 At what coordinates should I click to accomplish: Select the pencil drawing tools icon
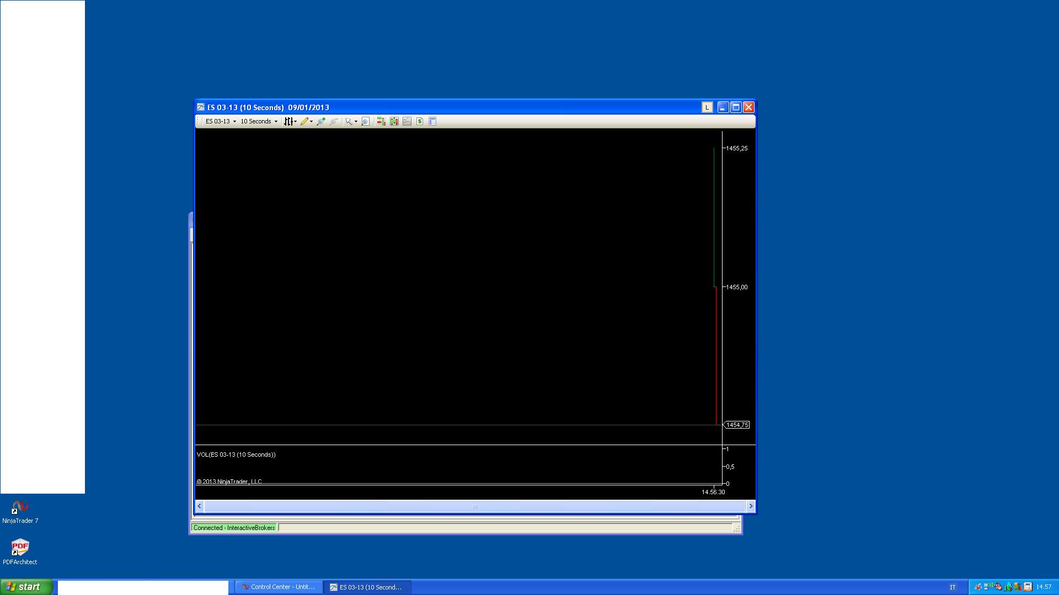point(306,121)
